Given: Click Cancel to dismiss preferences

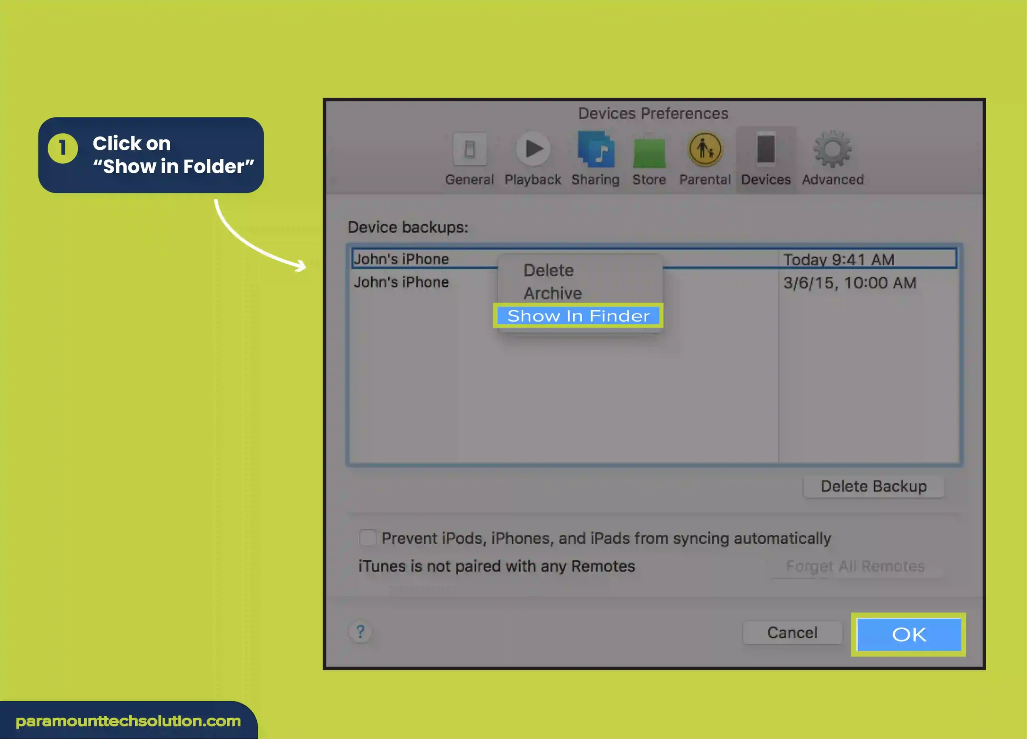Looking at the screenshot, I should [792, 632].
